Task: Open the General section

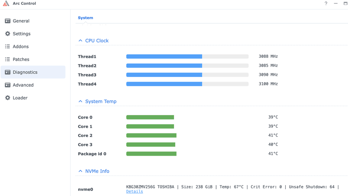Action: coord(33,21)
